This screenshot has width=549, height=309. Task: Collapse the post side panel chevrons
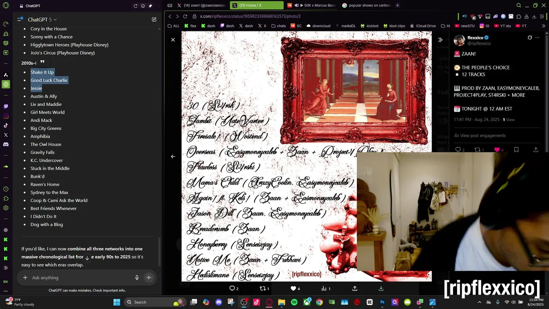pos(440,40)
